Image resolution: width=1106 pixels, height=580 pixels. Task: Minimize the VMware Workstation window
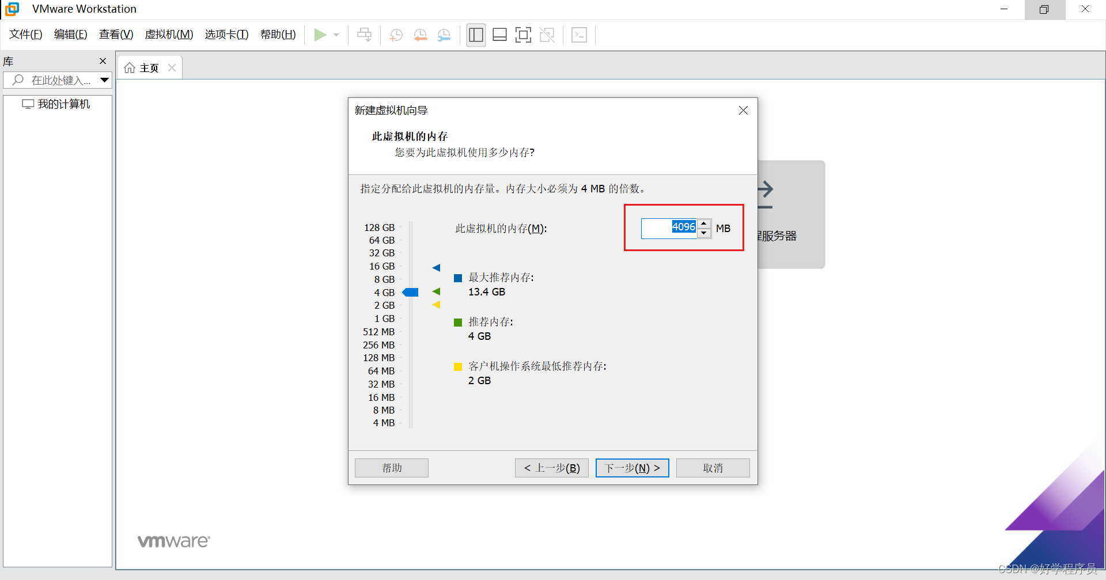1003,9
